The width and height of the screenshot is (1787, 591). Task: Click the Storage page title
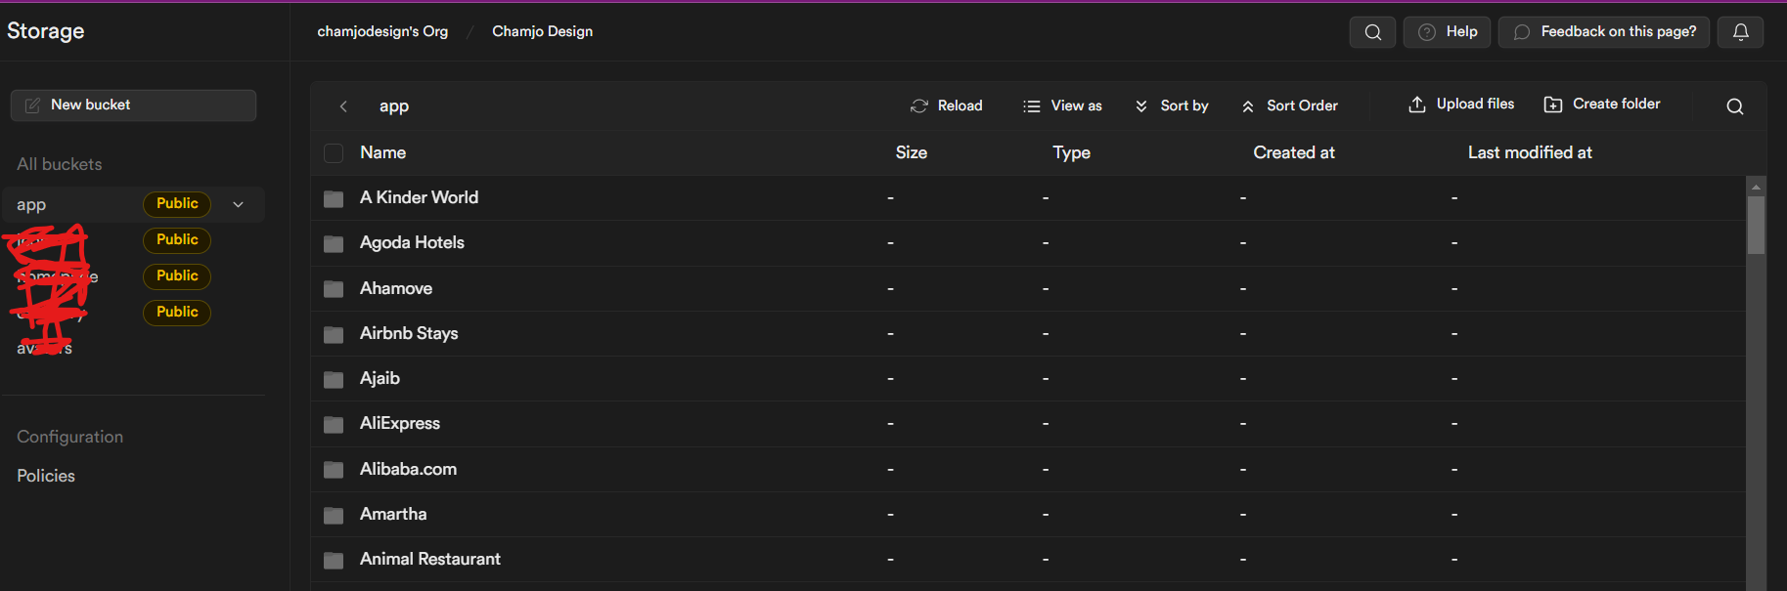[x=46, y=31]
